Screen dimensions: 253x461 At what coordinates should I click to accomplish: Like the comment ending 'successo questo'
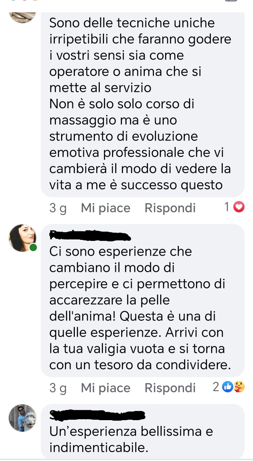[x=105, y=208]
